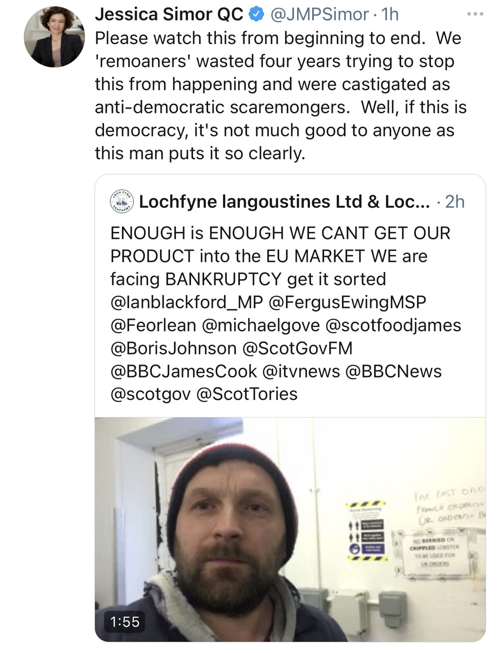504x653 pixels.
Task: Click the blue verified badge
Action: [256, 15]
